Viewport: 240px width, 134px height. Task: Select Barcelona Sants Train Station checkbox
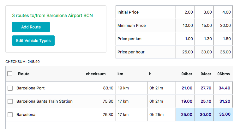point(10,101)
